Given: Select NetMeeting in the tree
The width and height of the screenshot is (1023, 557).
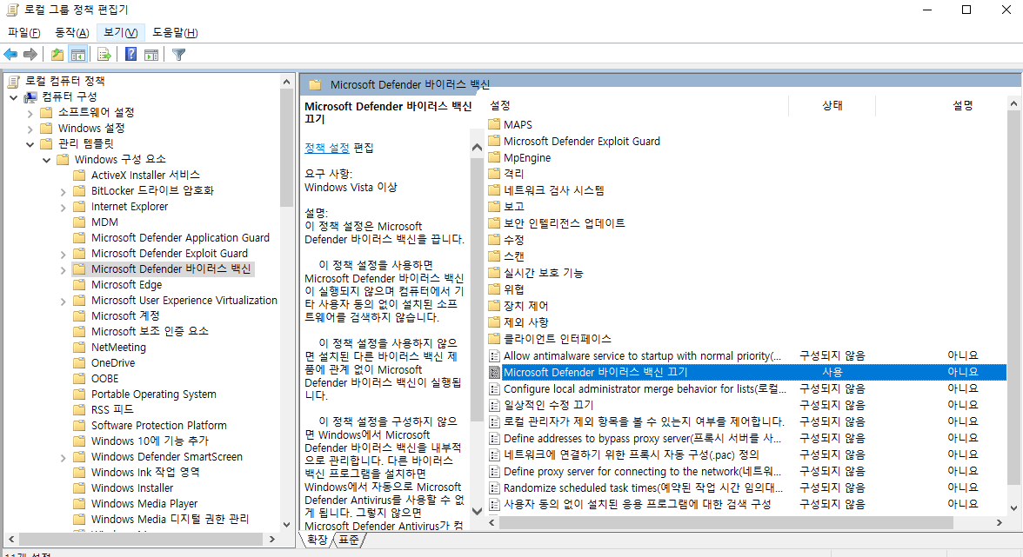Looking at the screenshot, I should [118, 348].
